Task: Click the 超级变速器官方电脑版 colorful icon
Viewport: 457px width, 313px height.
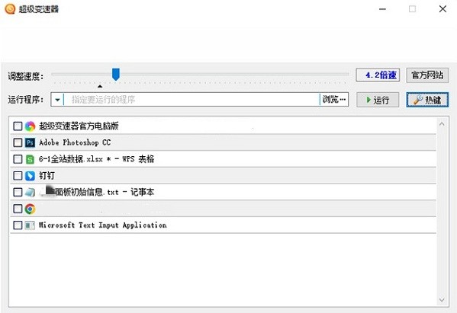Action: pyautogui.click(x=30, y=126)
